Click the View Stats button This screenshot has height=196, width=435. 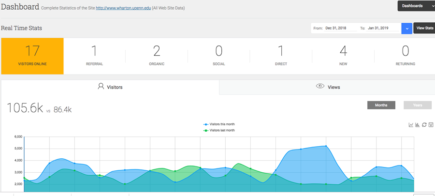[x=424, y=29]
